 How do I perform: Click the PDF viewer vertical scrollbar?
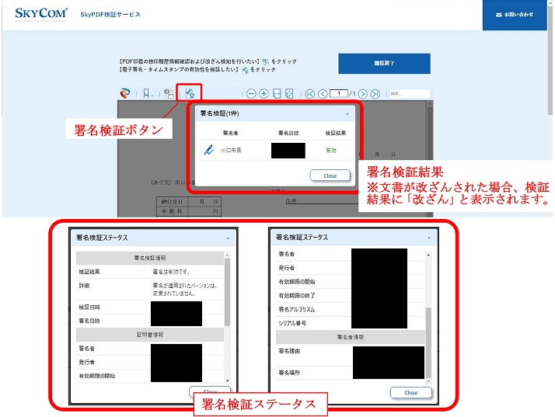click(430, 158)
